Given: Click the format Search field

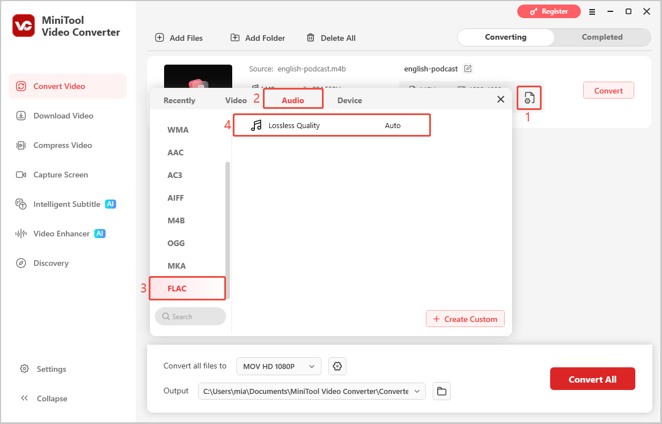Looking at the screenshot, I should coord(190,316).
